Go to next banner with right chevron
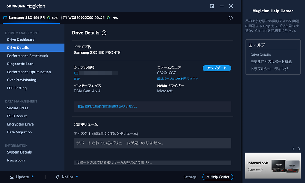 pyautogui.click(x=299, y=149)
